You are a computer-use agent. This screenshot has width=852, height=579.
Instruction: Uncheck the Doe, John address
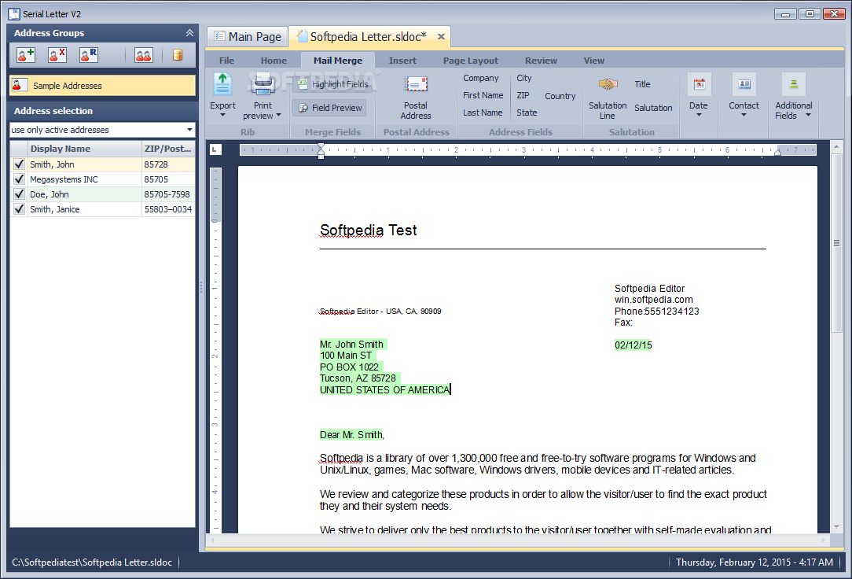[20, 194]
